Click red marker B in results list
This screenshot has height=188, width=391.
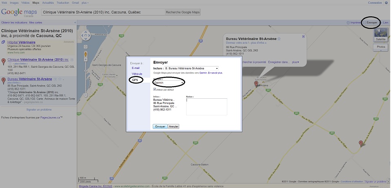[4, 81]
